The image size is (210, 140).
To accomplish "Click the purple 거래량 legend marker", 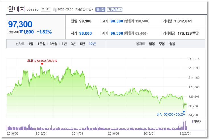I will 192,122.
